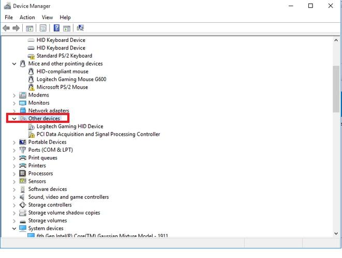Select the Network adapters label
Viewport: 342px width, 258px height.
49,110
